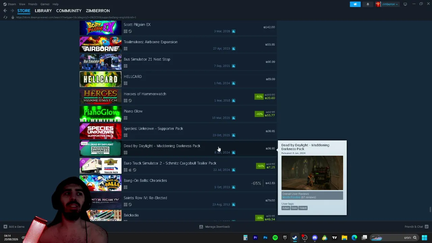Click the Windows icon on Bus Simulator 21 row
The image size is (432, 243).
pyautogui.click(x=126, y=66)
